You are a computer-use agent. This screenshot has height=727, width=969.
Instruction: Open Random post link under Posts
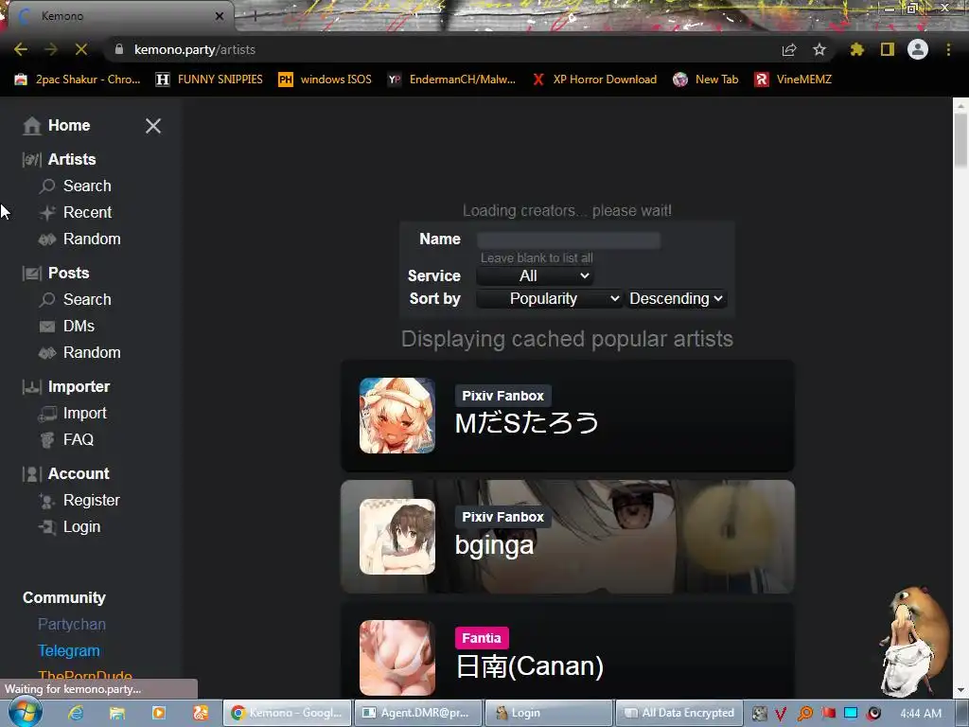click(92, 353)
